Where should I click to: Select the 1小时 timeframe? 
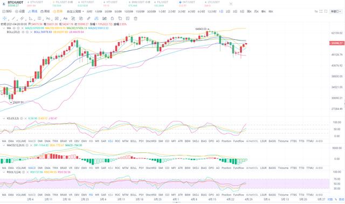[162, 11]
